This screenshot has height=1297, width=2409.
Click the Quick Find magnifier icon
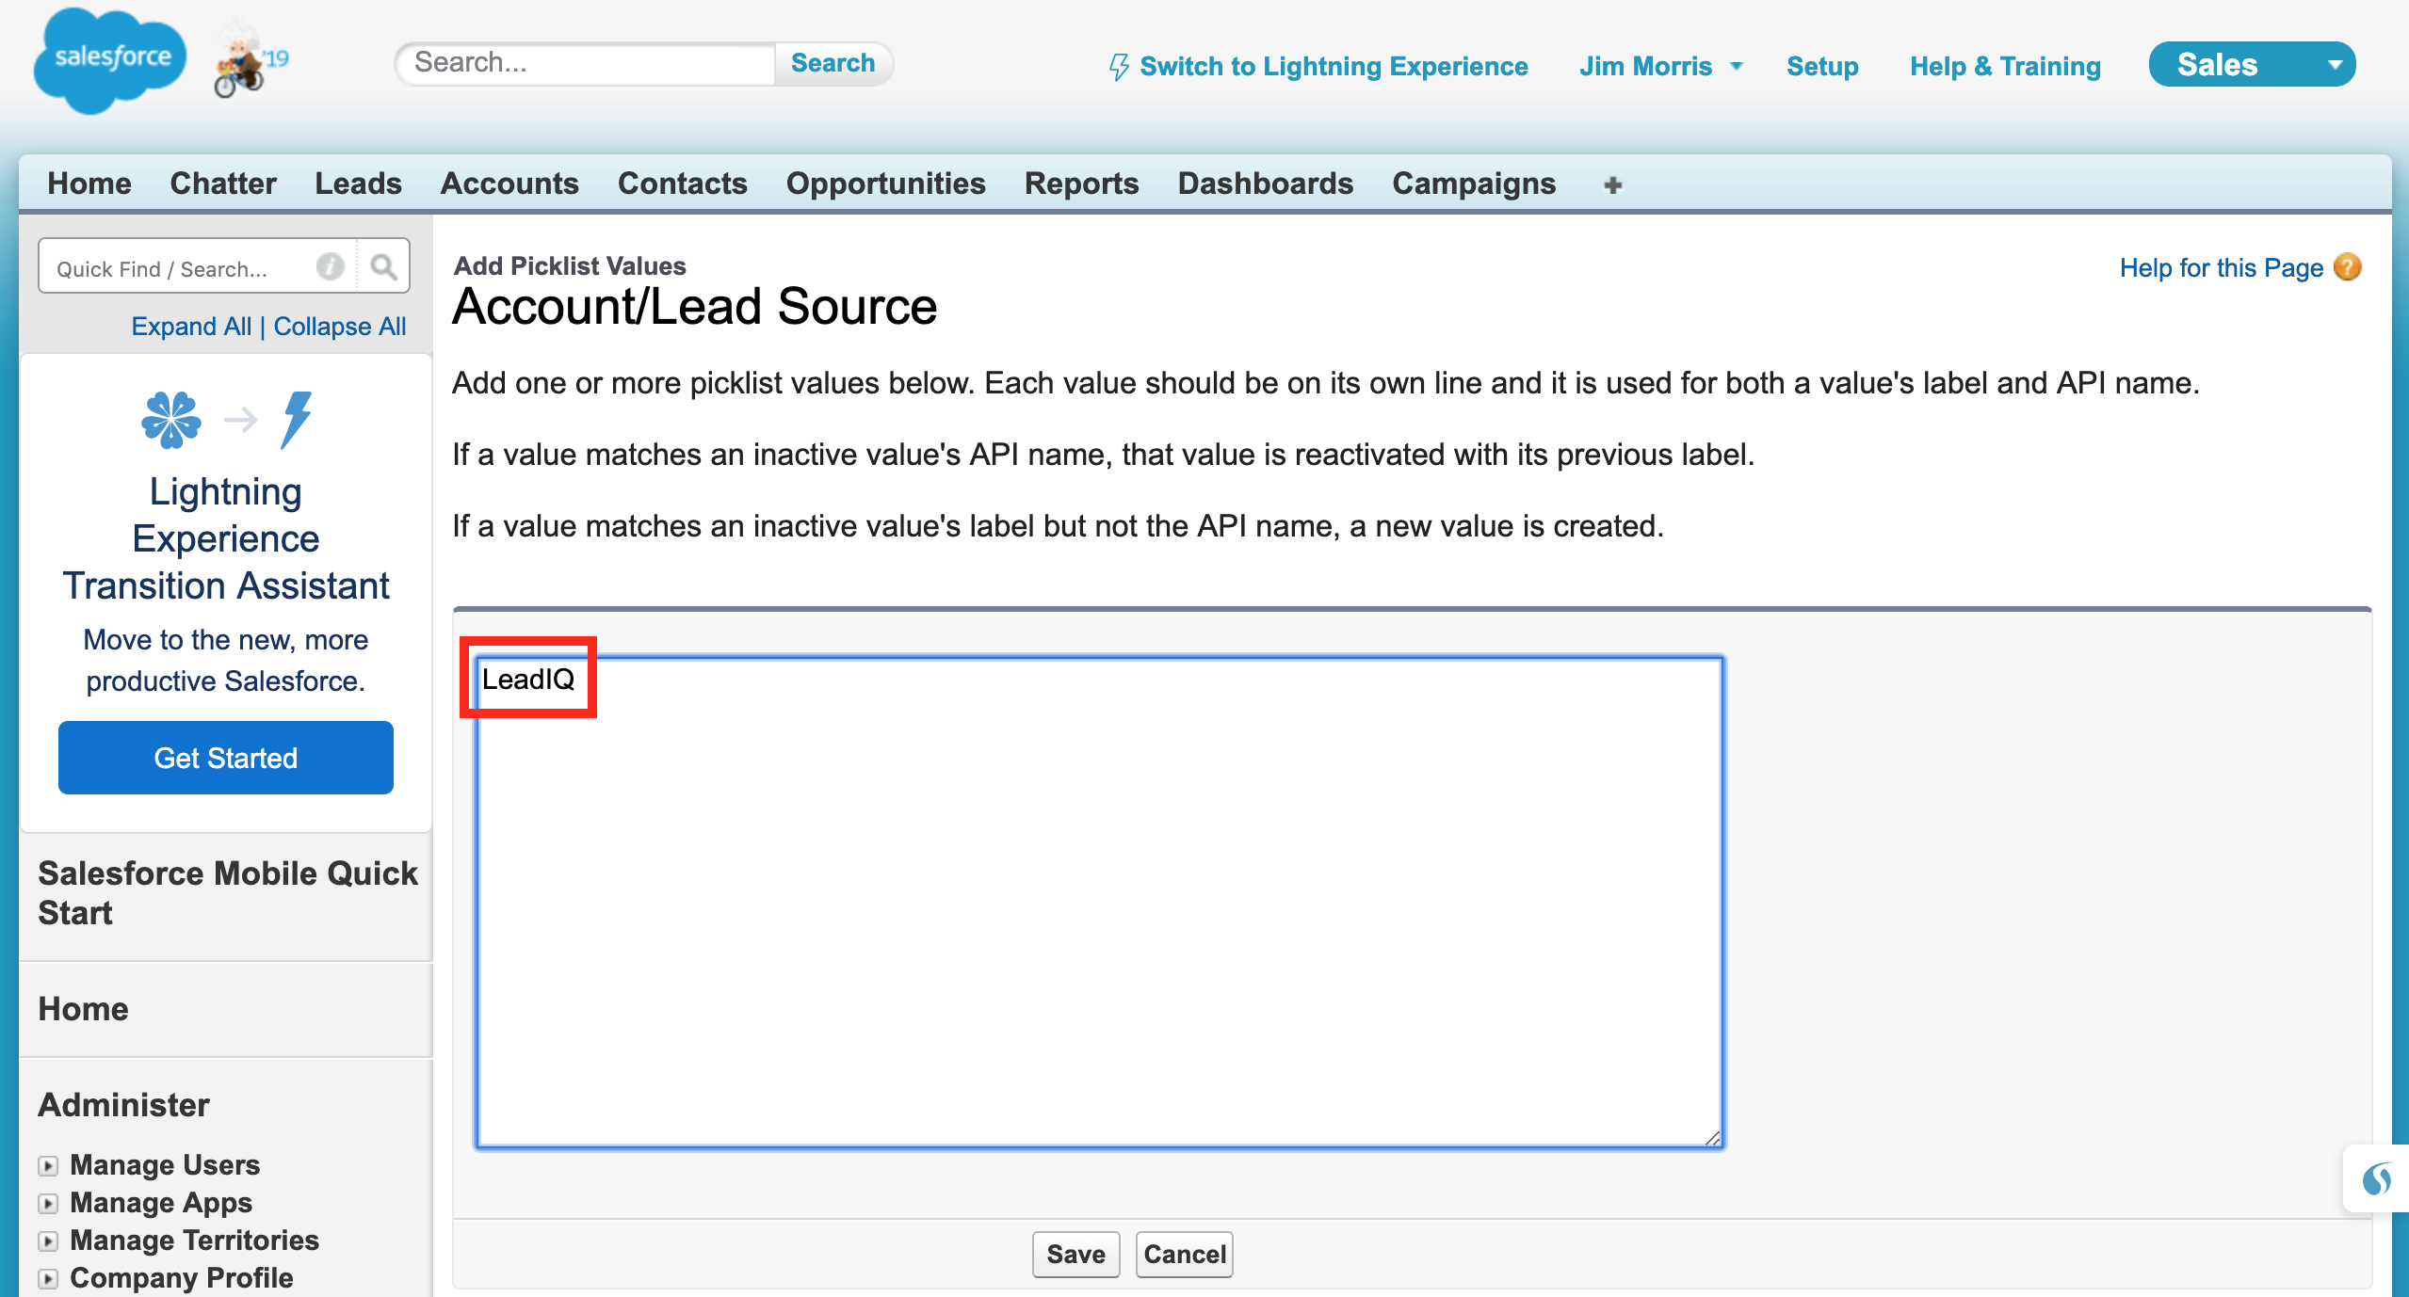pos(383,267)
